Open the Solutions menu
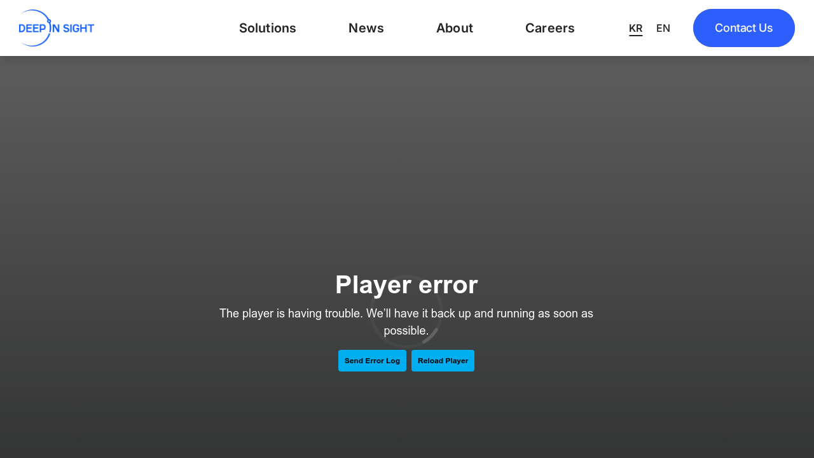Viewport: 814px width, 458px height. pyautogui.click(x=267, y=28)
